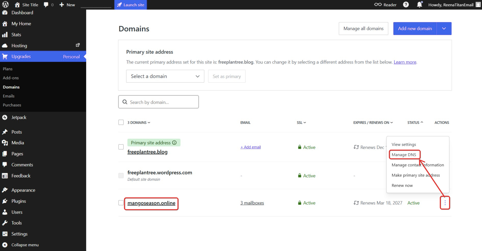Image resolution: width=482 pixels, height=251 pixels.
Task: Sort by the 3 Domains column header
Action: (x=139, y=123)
